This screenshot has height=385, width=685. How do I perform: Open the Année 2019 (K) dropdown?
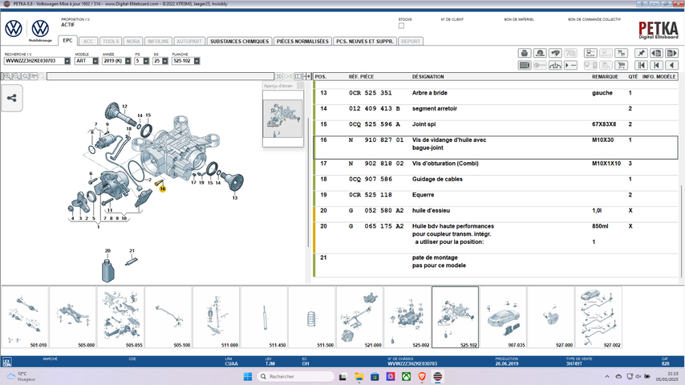click(128, 61)
